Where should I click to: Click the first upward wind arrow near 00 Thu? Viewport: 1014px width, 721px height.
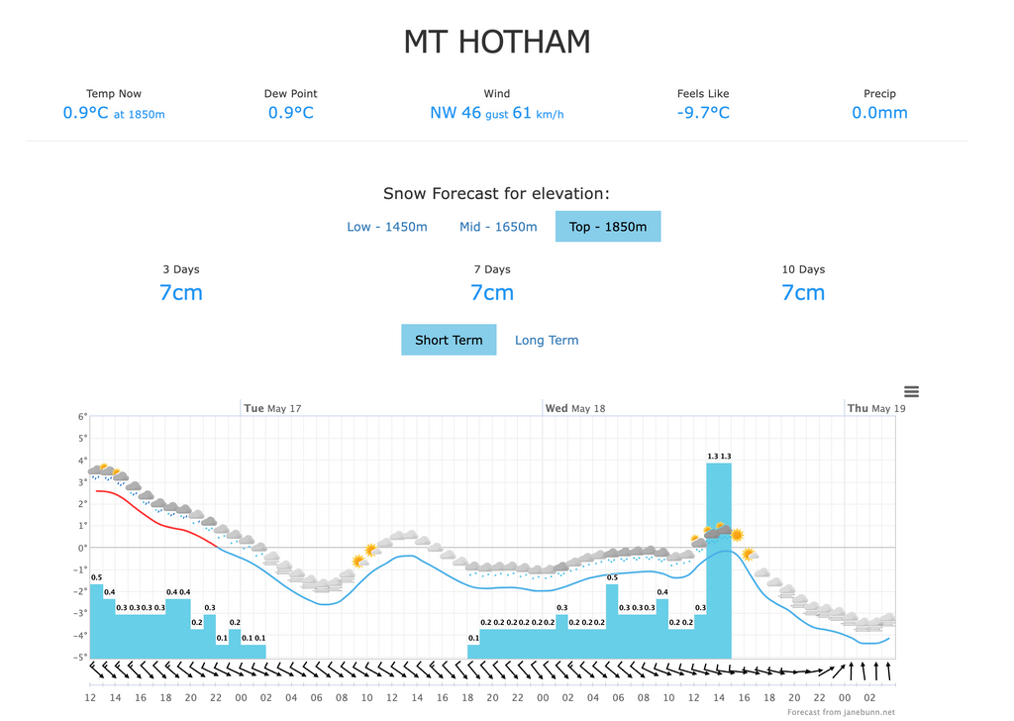tap(851, 671)
